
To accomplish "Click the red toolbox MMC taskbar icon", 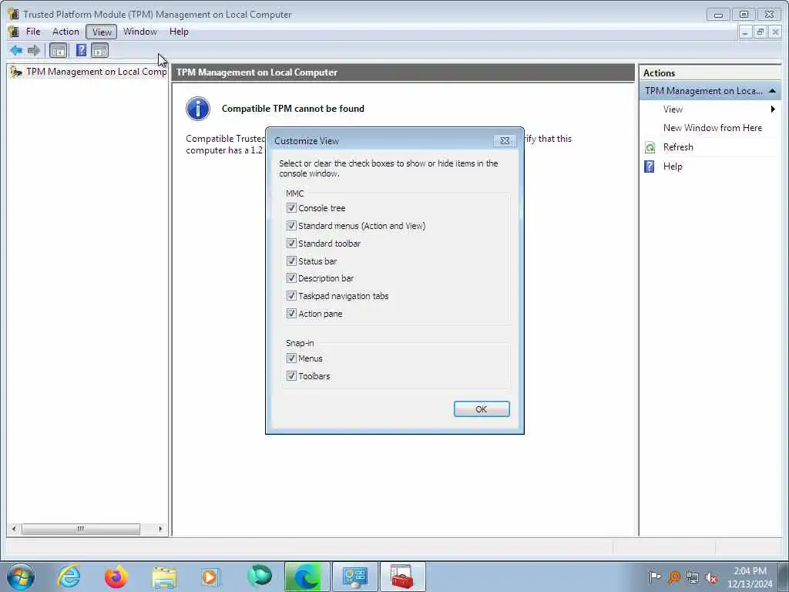I will (x=402, y=577).
